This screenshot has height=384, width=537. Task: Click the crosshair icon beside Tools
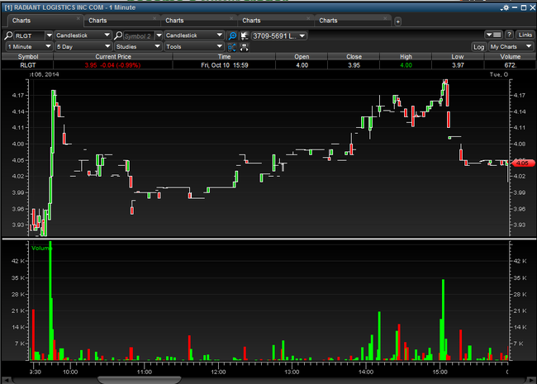[232, 47]
